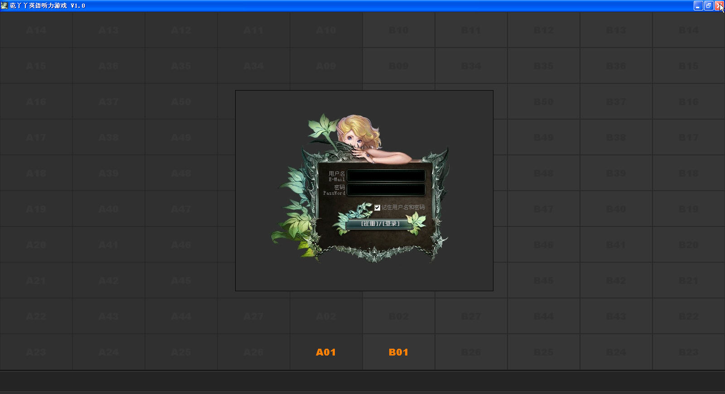Click the dimmed B11 grid cell
Screen dimensions: 725x394
471,30
